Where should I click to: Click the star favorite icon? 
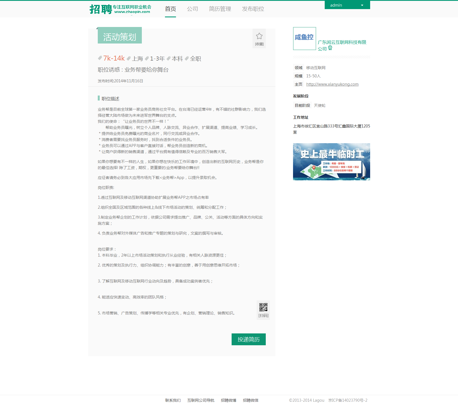click(x=259, y=36)
